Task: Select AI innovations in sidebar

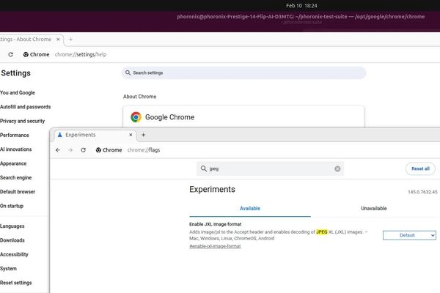Action: 15,149
